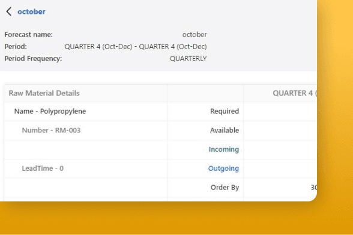The image size is (353, 235).
Task: Click the Period value QUARTER 4 range
Action: point(136,47)
